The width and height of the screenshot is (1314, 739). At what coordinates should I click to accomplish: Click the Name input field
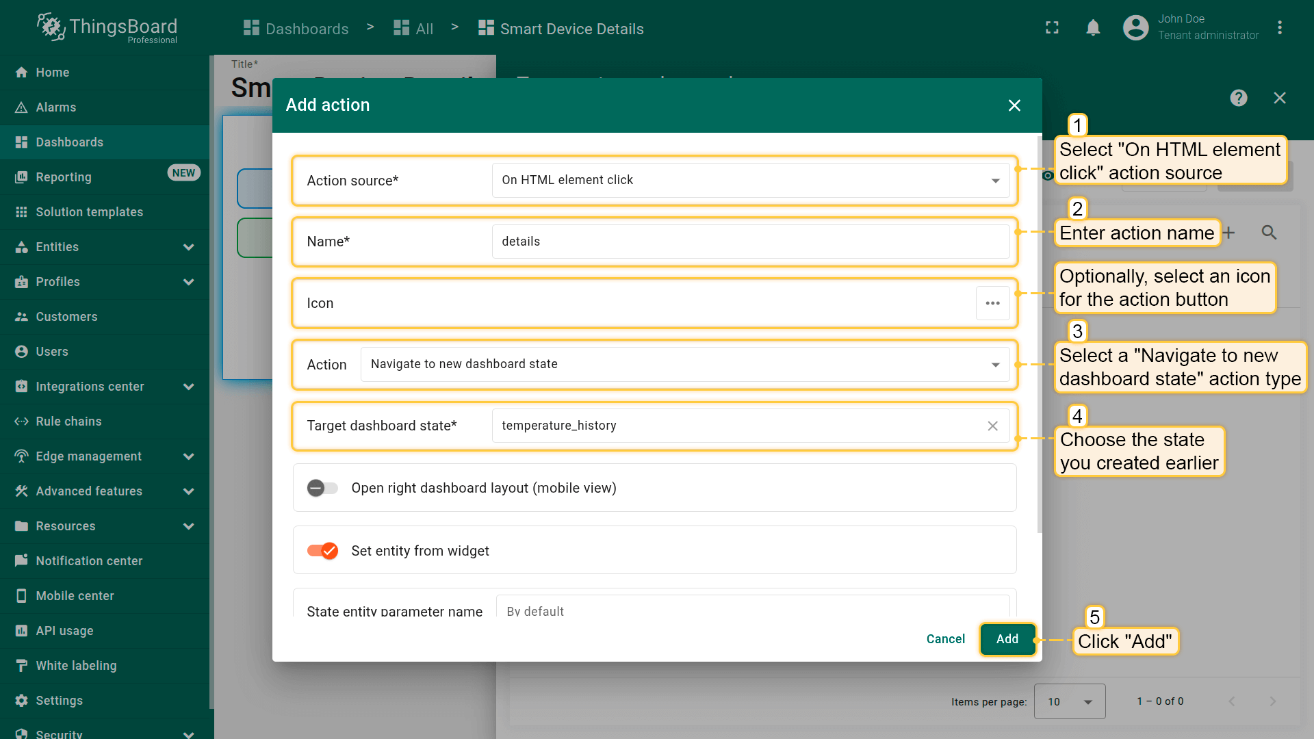[750, 242]
